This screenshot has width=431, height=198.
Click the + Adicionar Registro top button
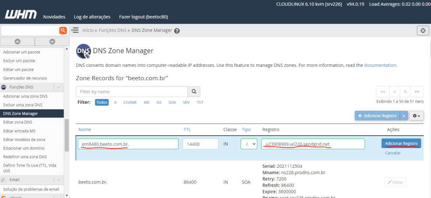[x=378, y=116]
